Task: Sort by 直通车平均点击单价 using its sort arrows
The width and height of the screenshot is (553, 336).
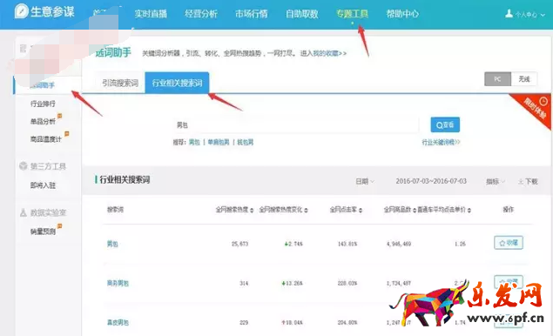Action: click(469, 210)
